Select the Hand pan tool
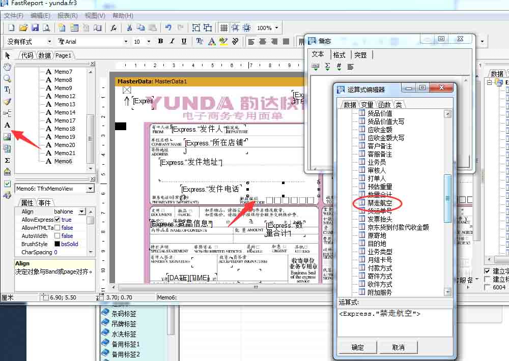The image size is (509, 361). [x=7, y=67]
